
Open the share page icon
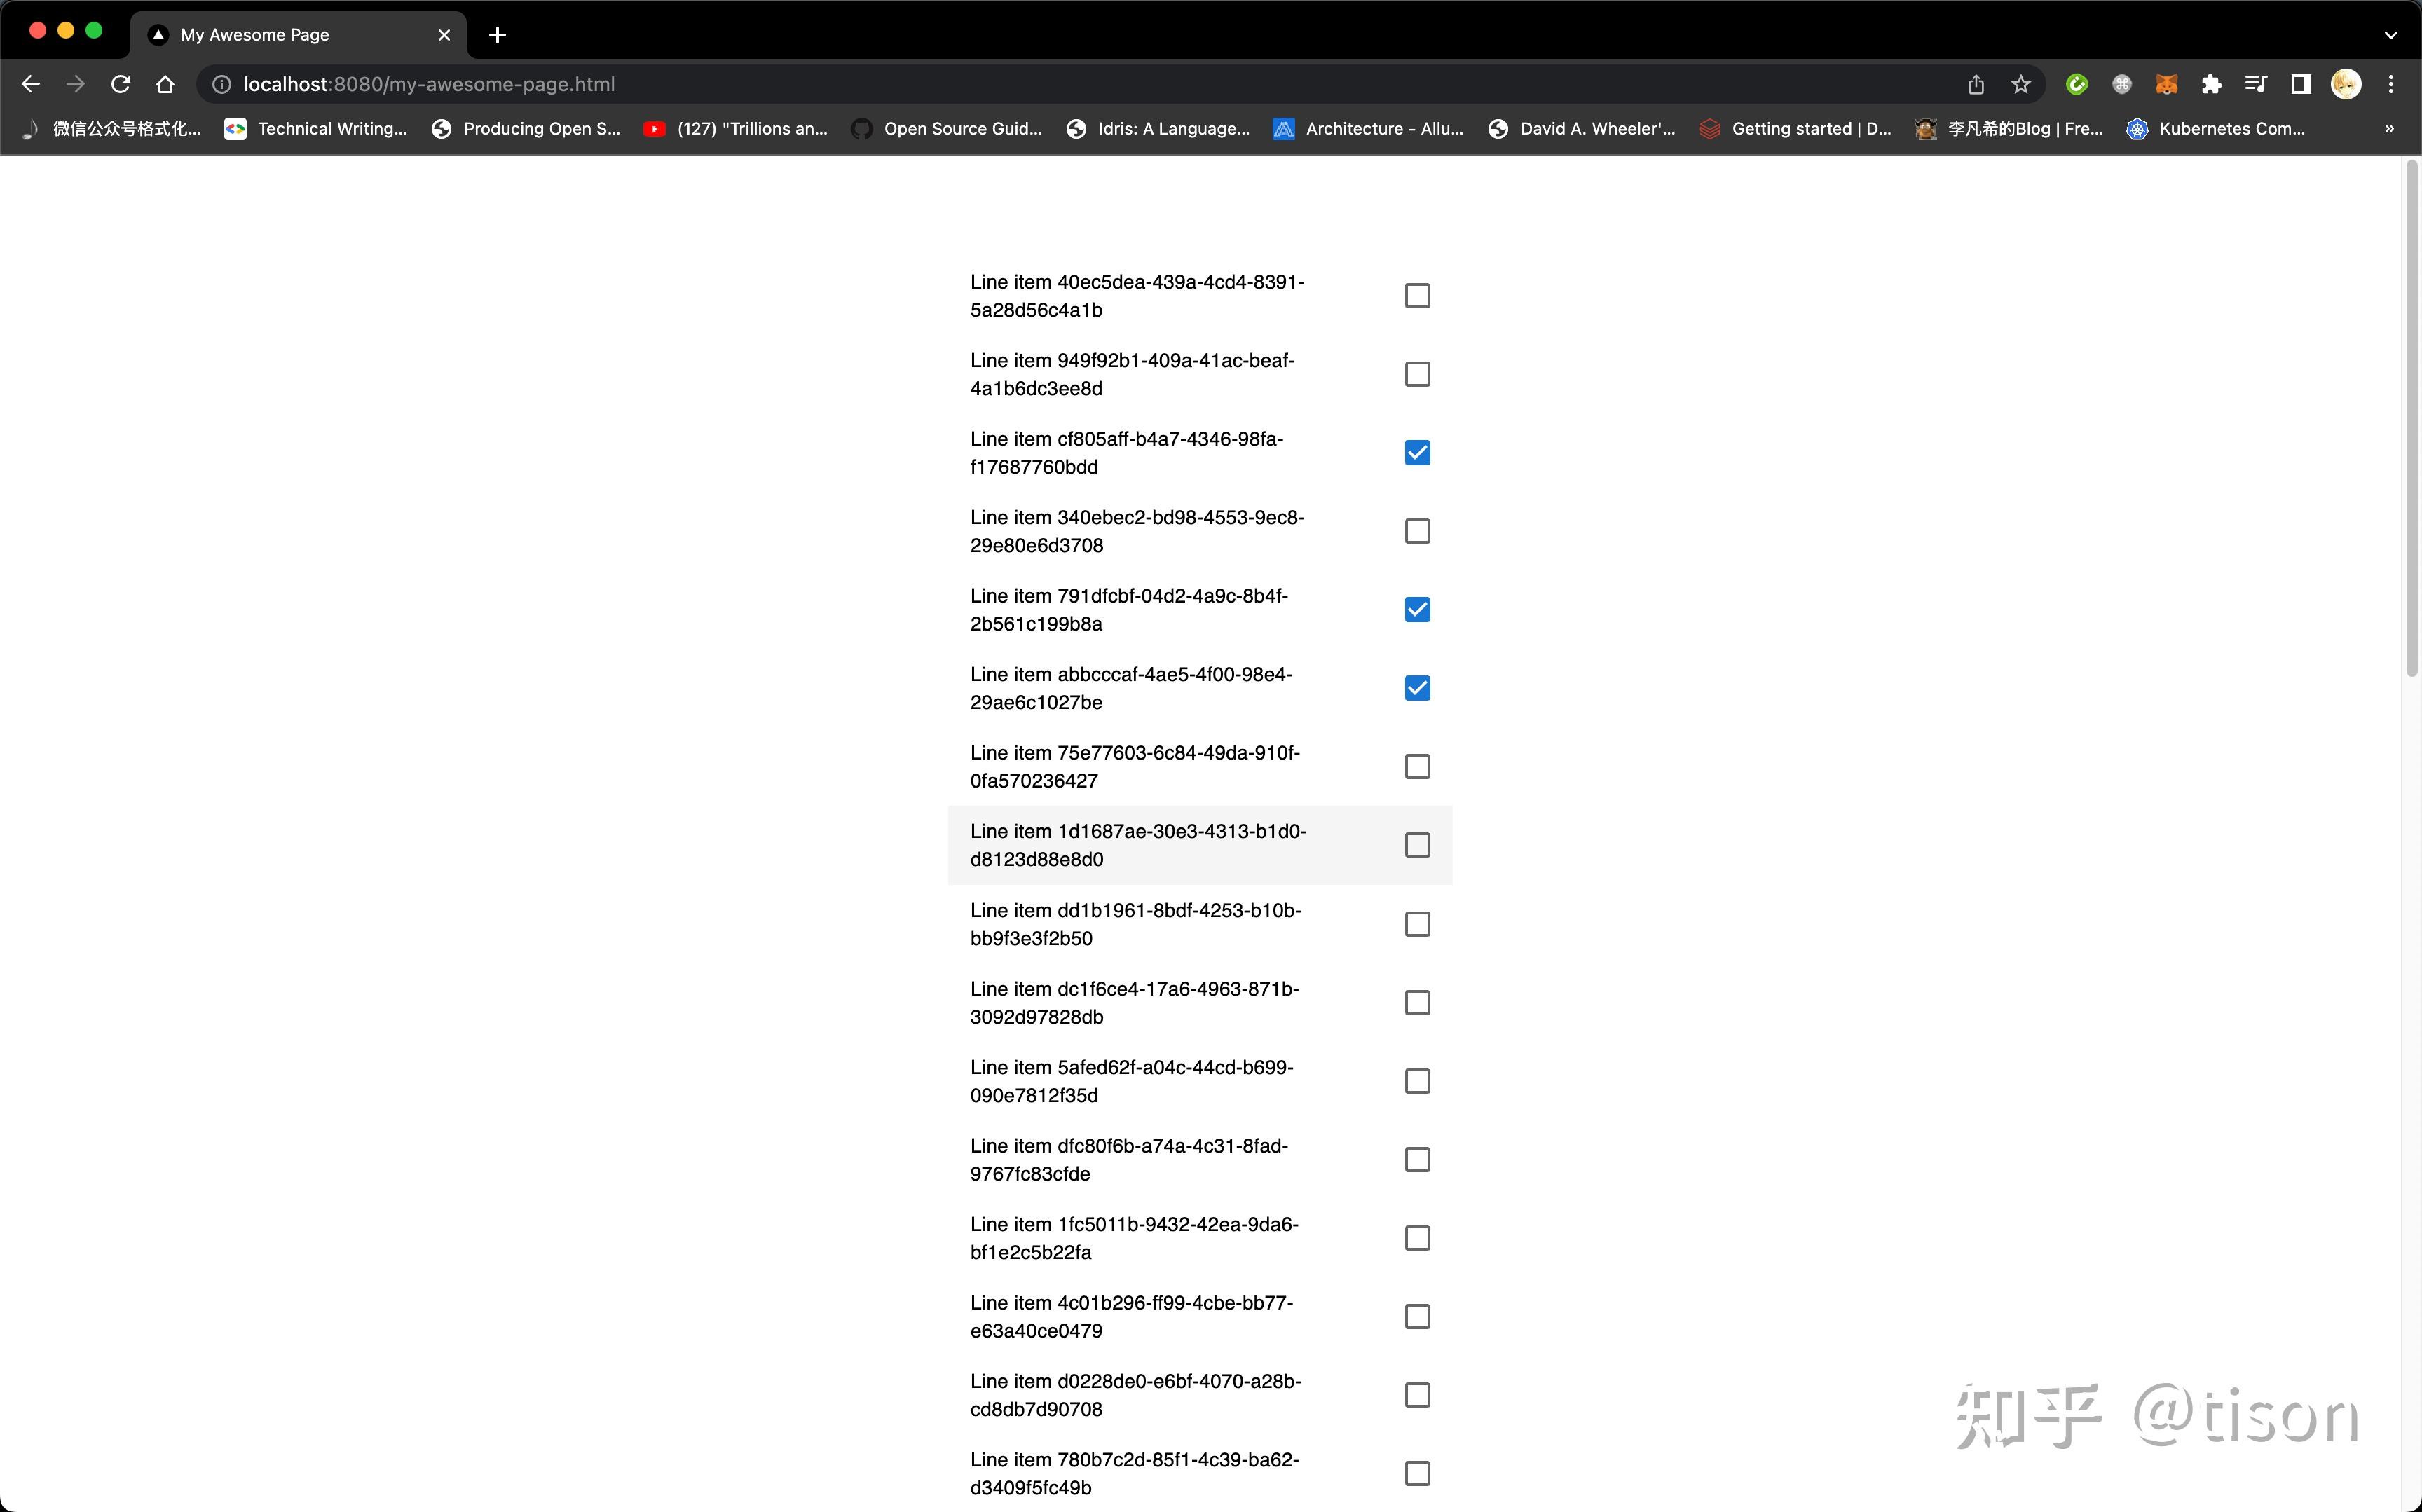pyautogui.click(x=1976, y=84)
